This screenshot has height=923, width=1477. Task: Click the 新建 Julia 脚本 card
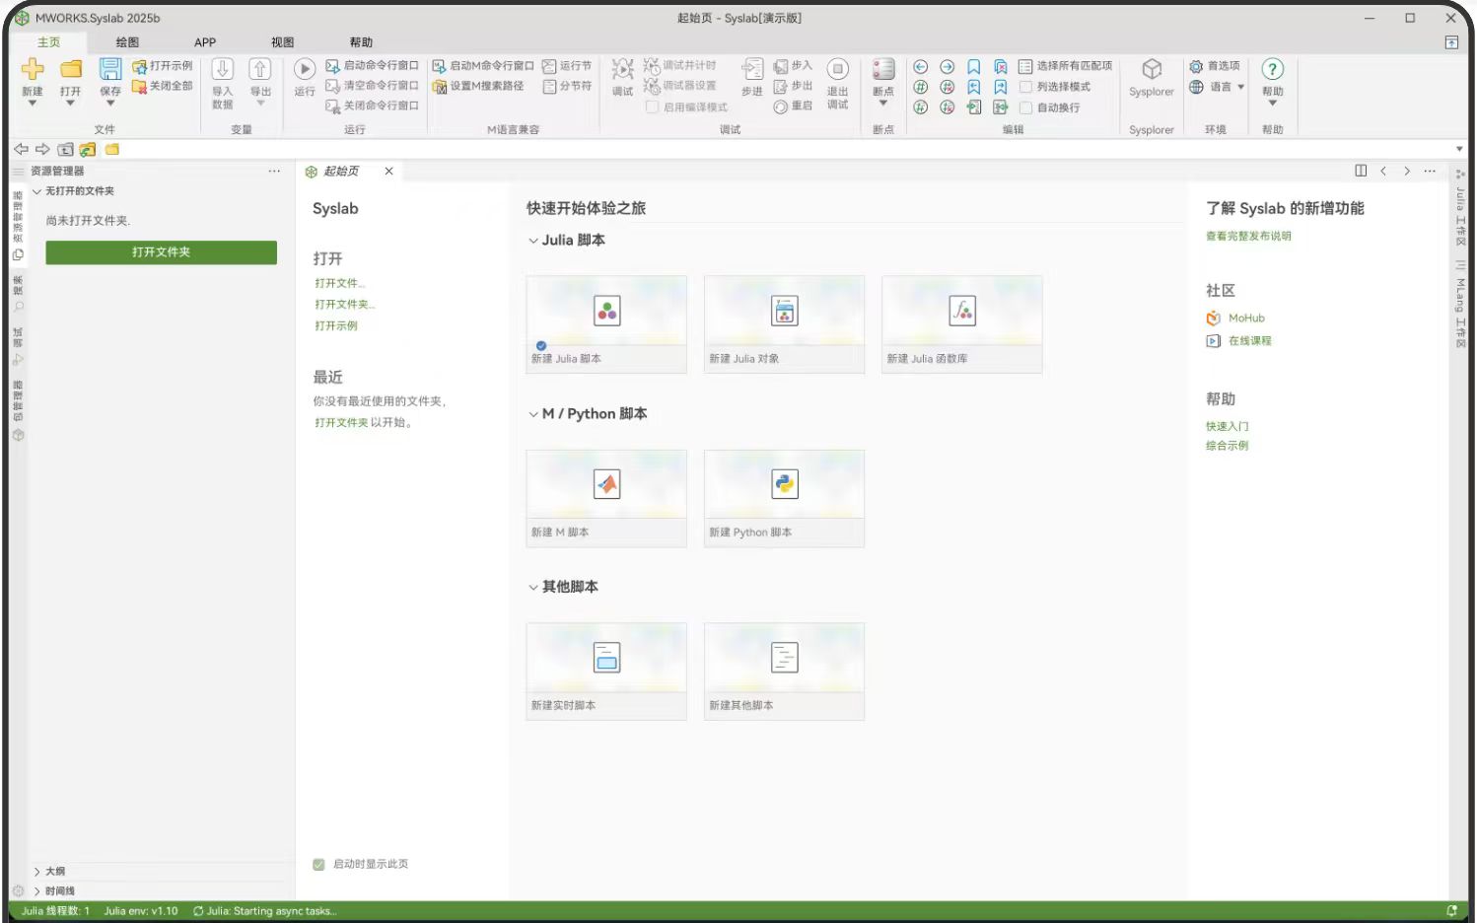[606, 324]
